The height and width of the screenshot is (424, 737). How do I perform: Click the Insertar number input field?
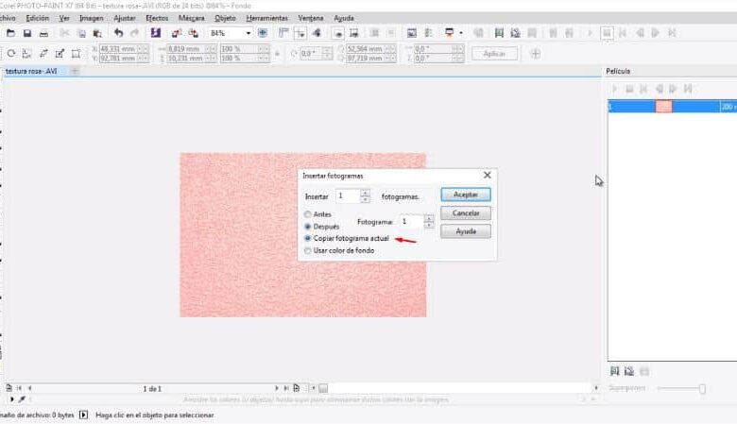[x=348, y=195]
